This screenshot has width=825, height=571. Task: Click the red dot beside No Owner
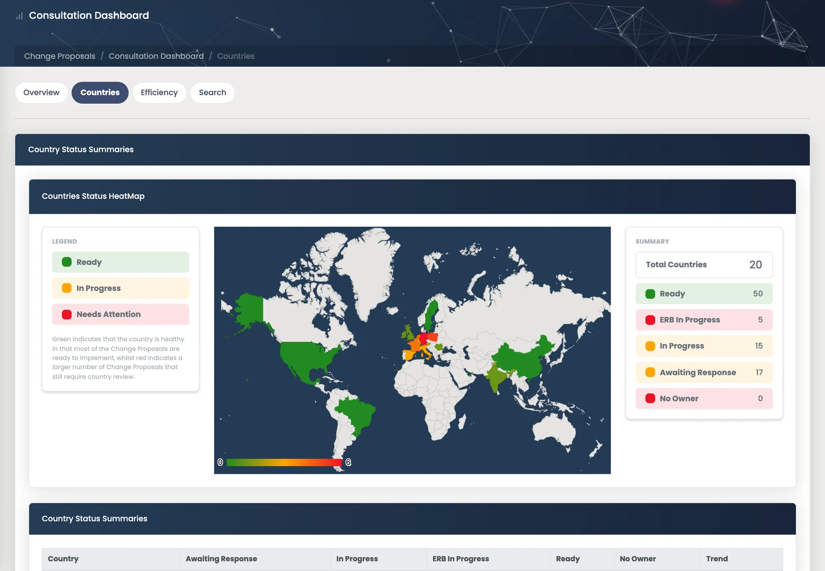pos(650,398)
